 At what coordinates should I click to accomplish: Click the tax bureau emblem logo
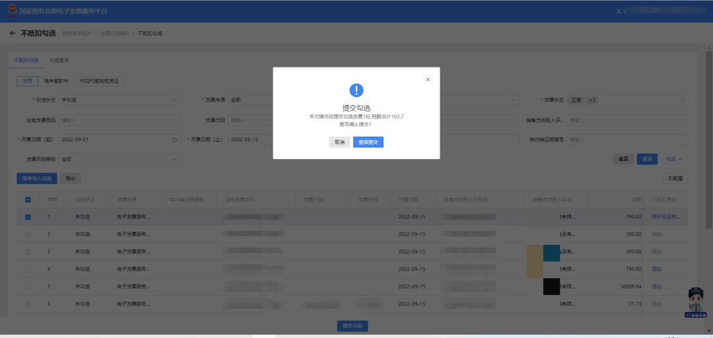10,11
